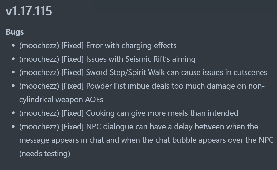This screenshot has width=277, height=170.
Task: Click (moochezz) on the NPC dialogue line
Action: (39, 126)
